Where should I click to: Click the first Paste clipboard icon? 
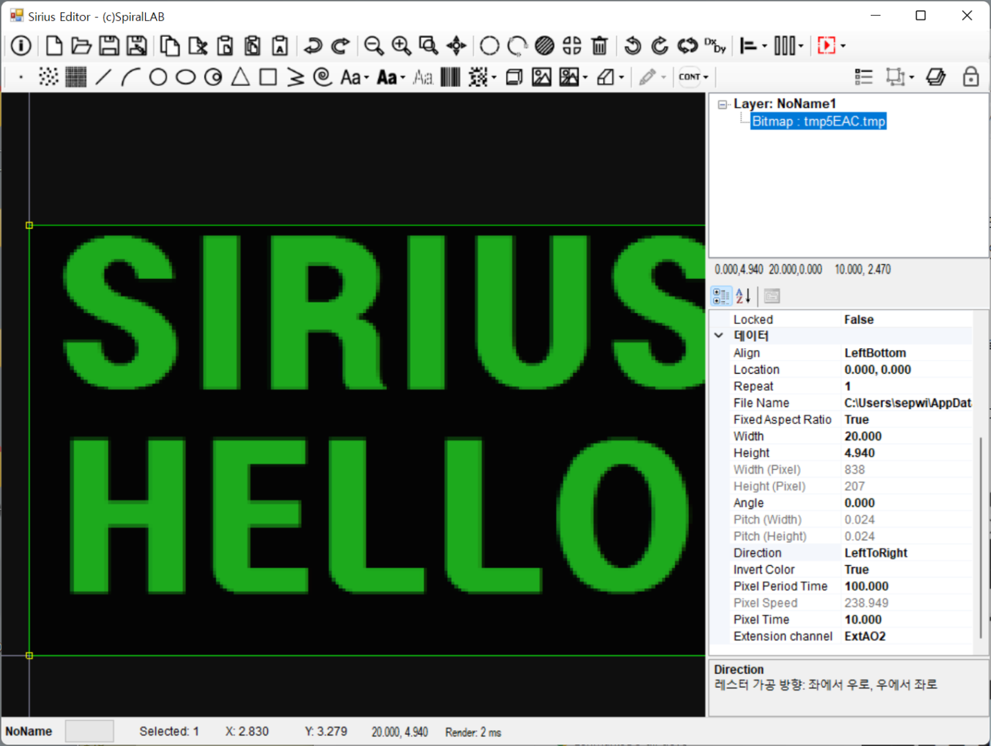point(225,46)
